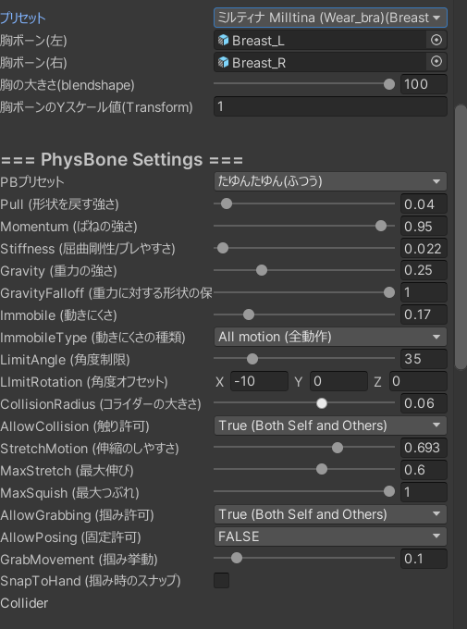Click the Momentum value field 0.95

(x=424, y=226)
